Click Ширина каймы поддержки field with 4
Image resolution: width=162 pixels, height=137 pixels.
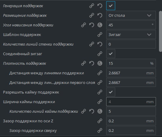pos(131,102)
